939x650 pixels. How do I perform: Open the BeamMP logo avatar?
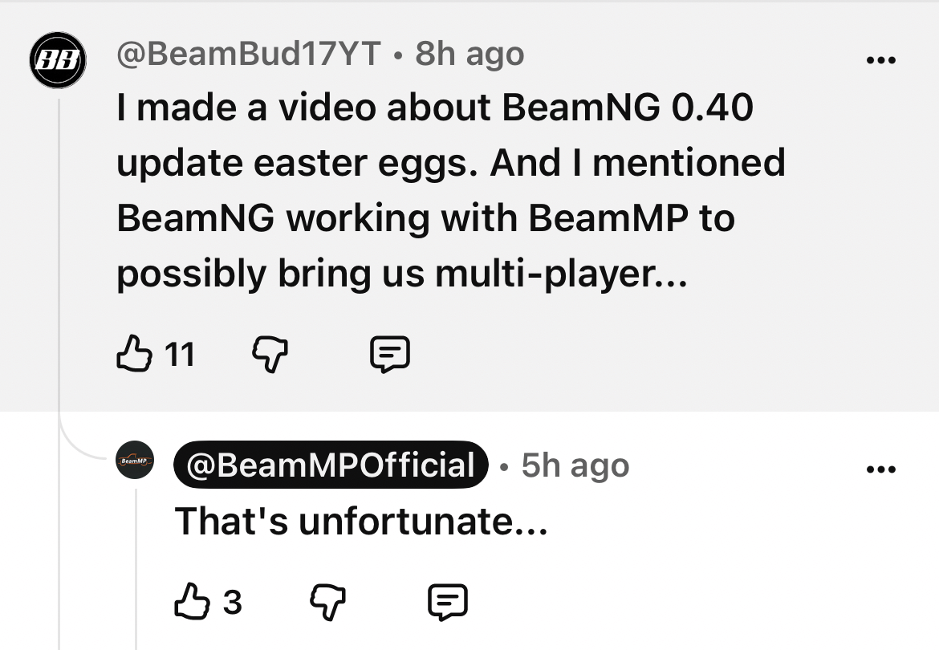[x=135, y=460]
